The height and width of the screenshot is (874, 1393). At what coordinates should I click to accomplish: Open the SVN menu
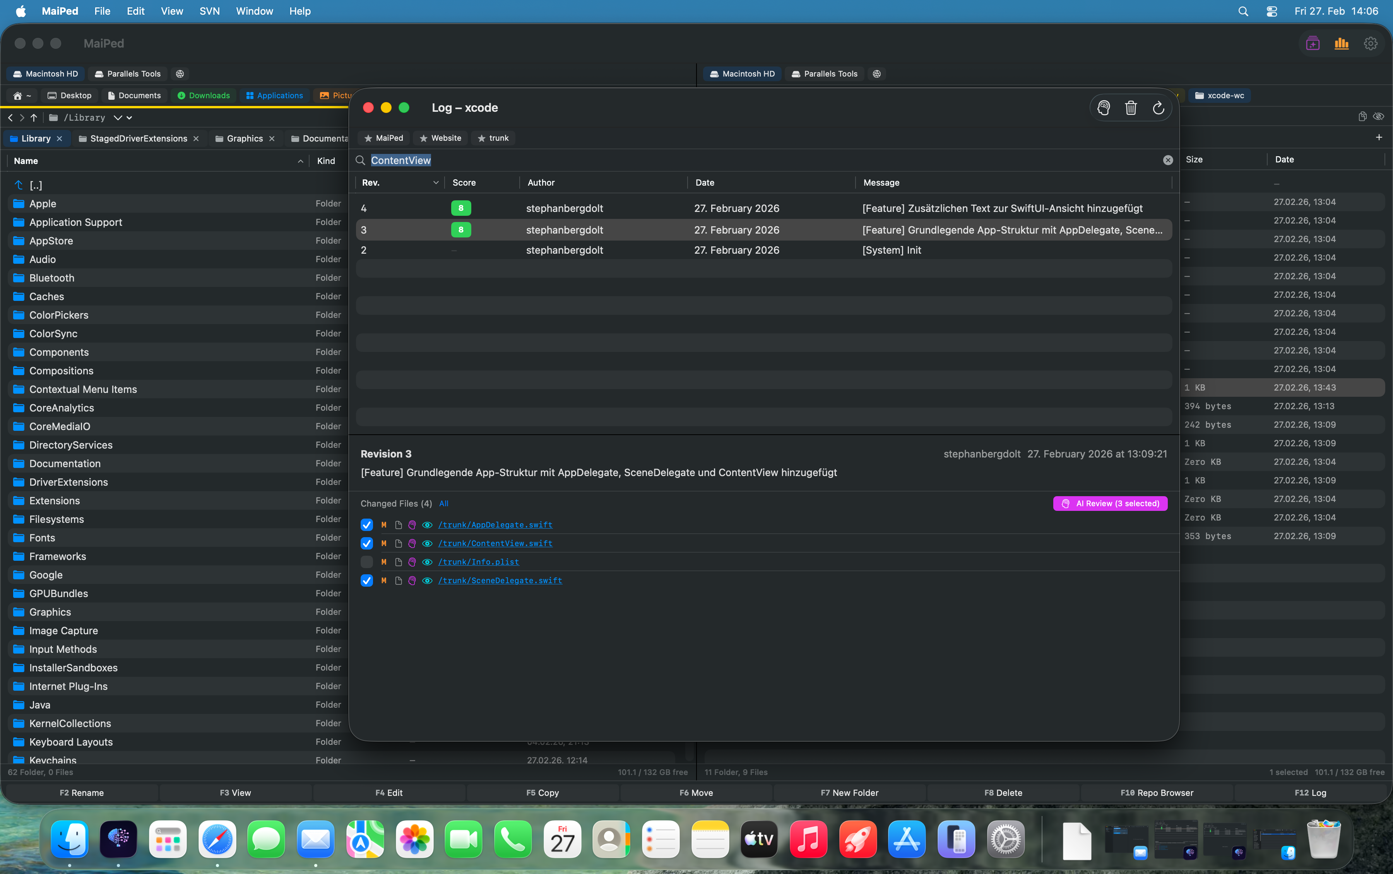point(209,11)
